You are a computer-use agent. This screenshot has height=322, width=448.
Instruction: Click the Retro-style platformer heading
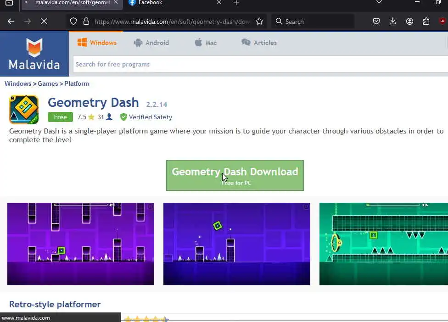pos(55,304)
